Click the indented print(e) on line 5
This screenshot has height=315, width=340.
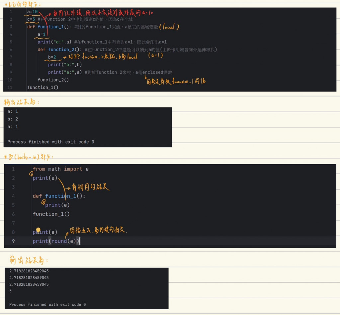(57, 205)
